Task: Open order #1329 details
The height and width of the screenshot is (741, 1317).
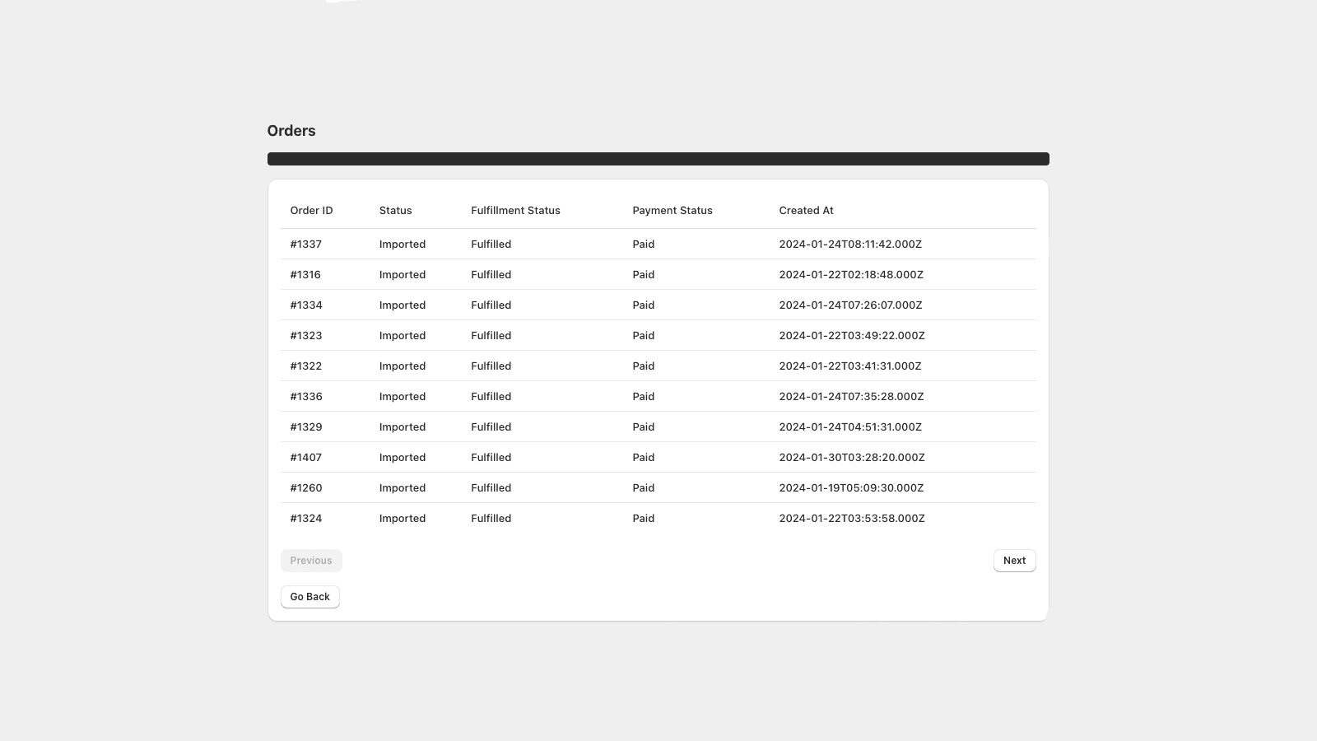Action: point(305,426)
